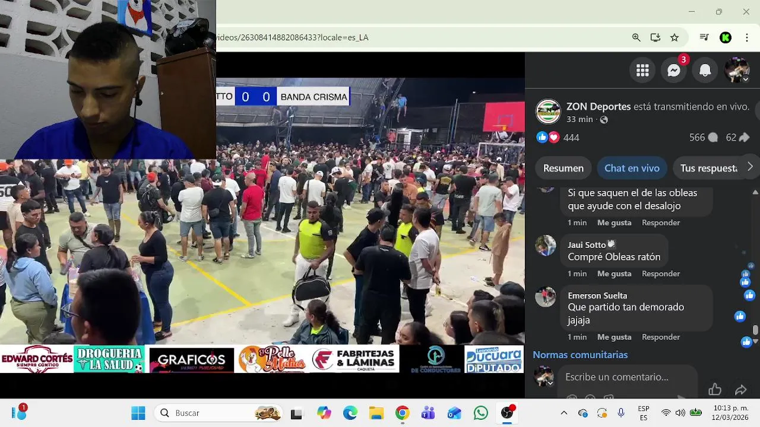Viewport: 760px width, 427px height.
Task: Switch to the Resumen tab
Action: [x=563, y=168]
